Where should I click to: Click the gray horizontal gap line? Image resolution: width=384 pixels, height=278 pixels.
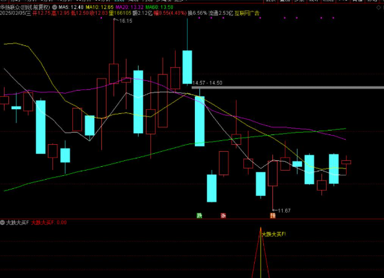tap(288, 87)
